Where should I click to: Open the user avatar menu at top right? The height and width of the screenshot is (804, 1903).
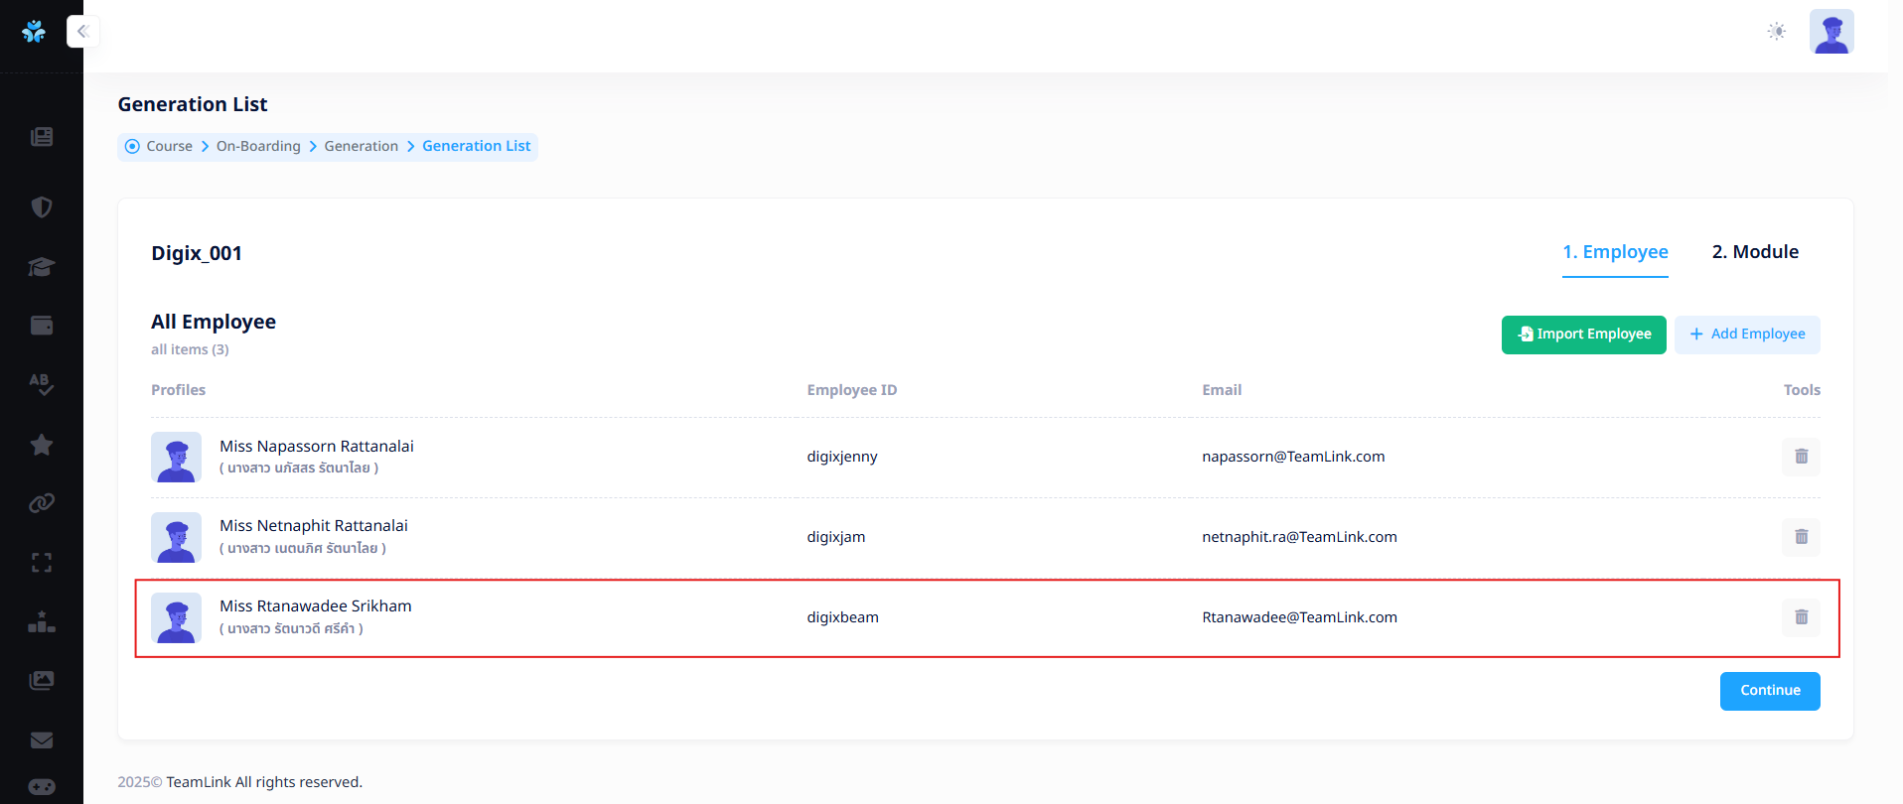pyautogui.click(x=1831, y=32)
